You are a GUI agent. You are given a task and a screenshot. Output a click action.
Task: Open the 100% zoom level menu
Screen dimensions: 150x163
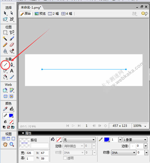pos(139,126)
